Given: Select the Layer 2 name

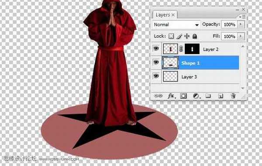Looking at the screenshot, I should (x=211, y=49).
